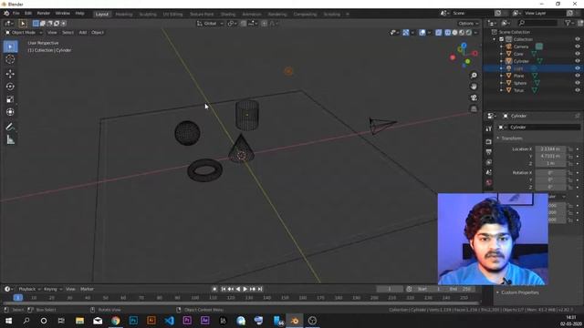Viewport: 584px width, 328px height.
Task: Open the timeline Marker menu
Action: coord(87,289)
